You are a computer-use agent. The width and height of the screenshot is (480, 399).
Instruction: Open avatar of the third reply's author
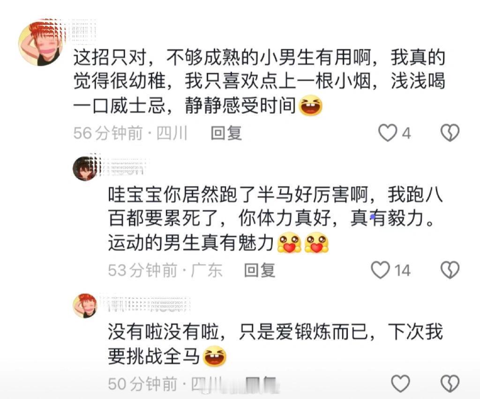[85, 306]
